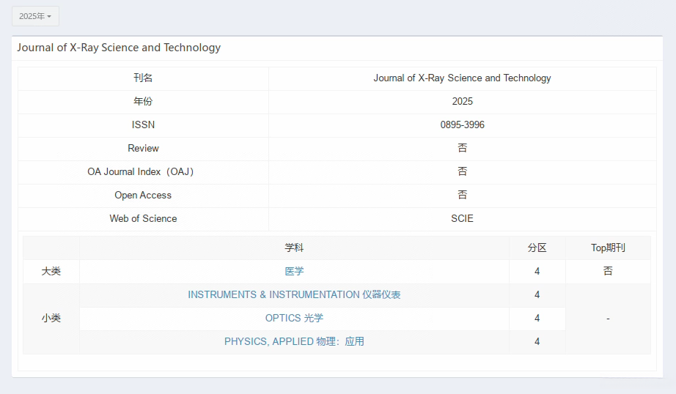
Task: Click the 分区 column header
Action: click(x=537, y=248)
